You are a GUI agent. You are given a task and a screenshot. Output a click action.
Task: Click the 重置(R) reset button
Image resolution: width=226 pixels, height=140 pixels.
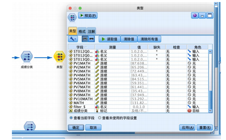click(205, 127)
